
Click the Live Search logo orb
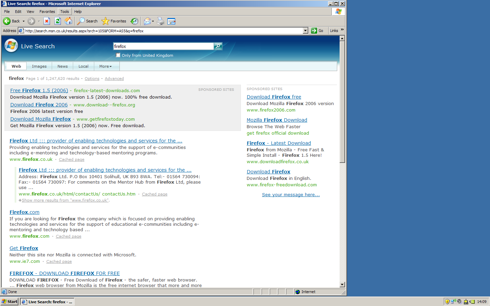pos(11,46)
